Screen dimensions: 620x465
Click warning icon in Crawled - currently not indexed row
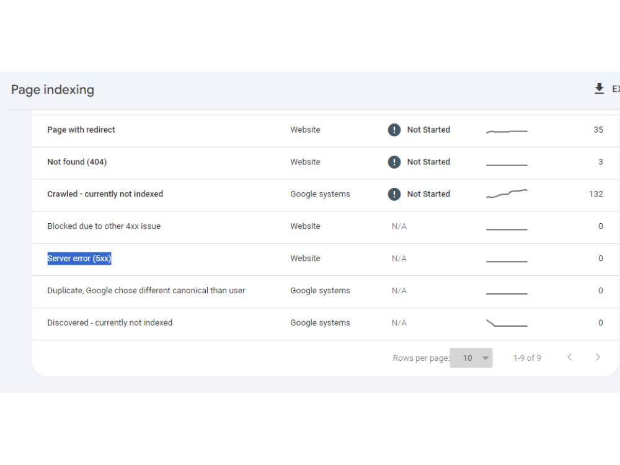[x=394, y=194]
